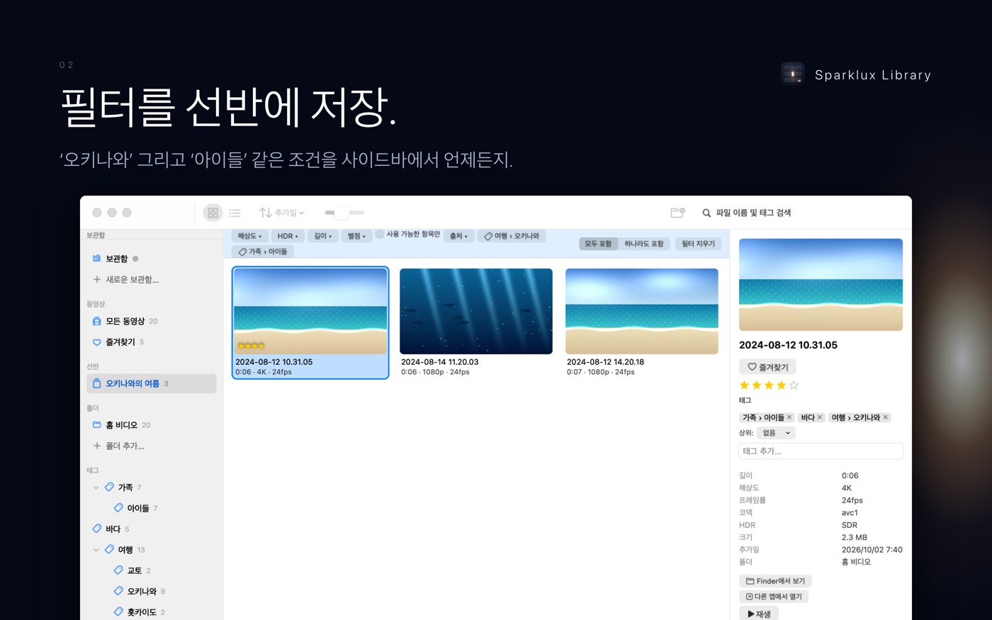Open the 해상도 filter dropdown
The height and width of the screenshot is (620, 992).
pos(249,236)
